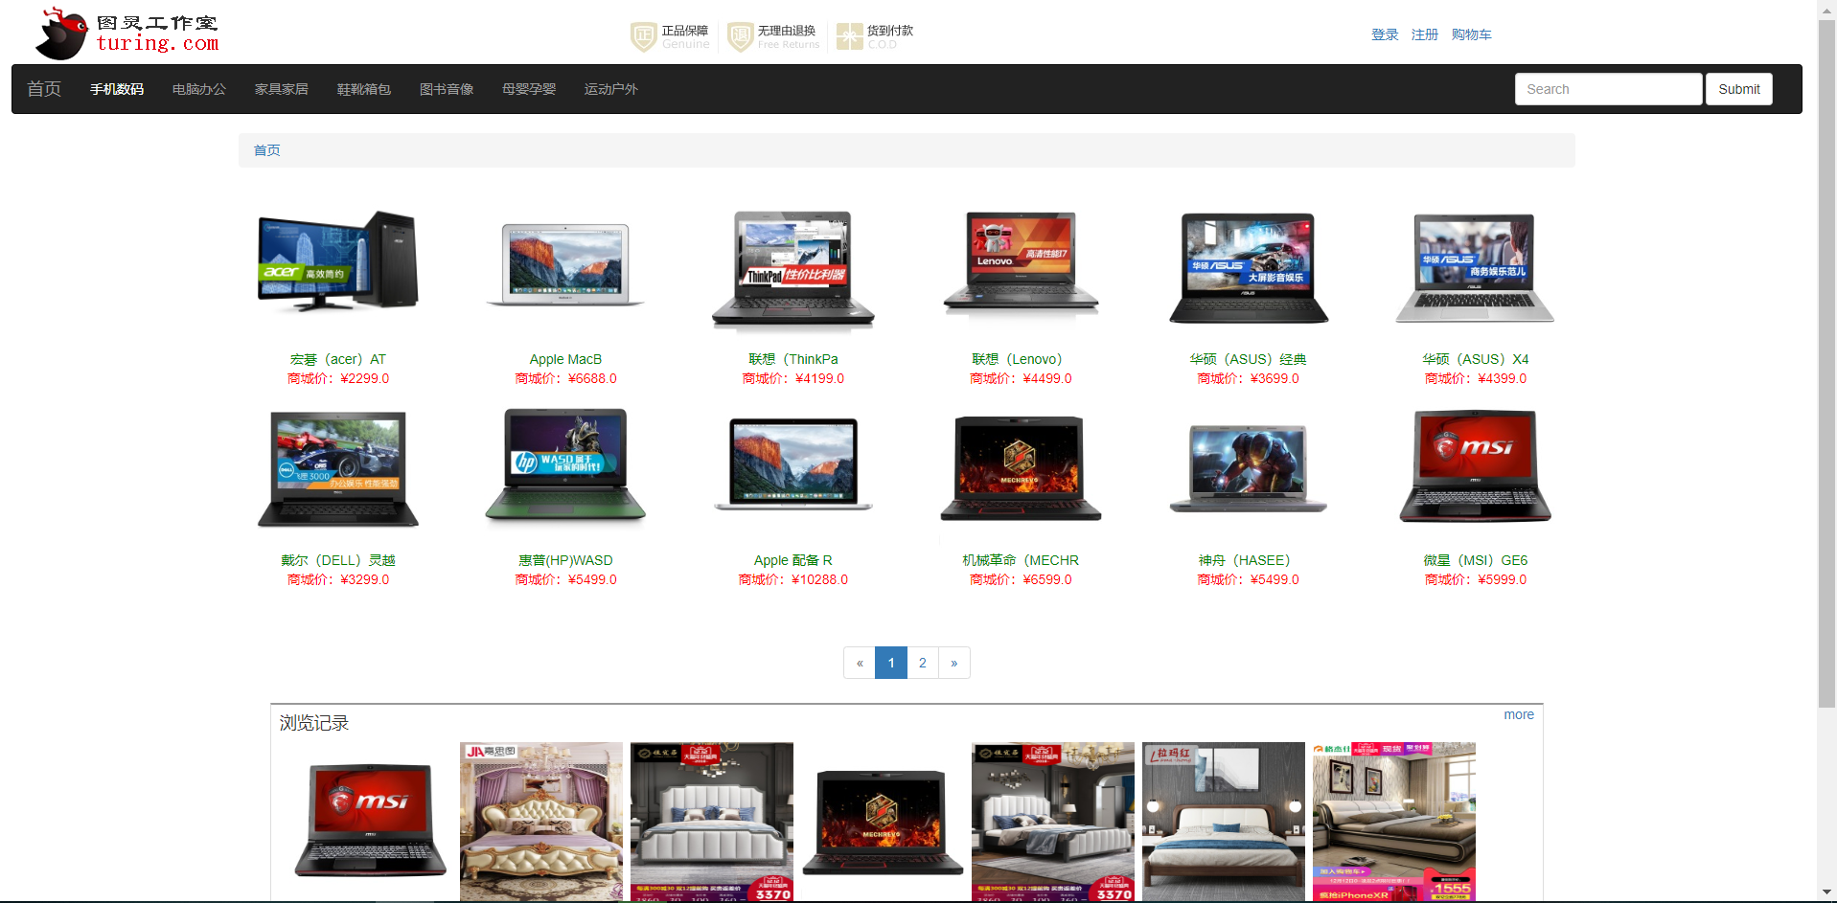Viewport: 1837px width, 903px height.
Task: Open the 注册 register link
Action: 1425,34
